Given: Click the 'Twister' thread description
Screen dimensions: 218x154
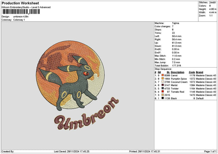Looking at the screenshot, I should (x=175, y=88).
